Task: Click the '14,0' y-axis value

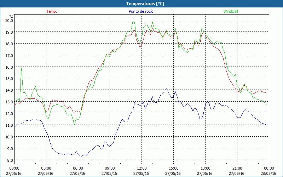Action: pyautogui.click(x=9, y=90)
